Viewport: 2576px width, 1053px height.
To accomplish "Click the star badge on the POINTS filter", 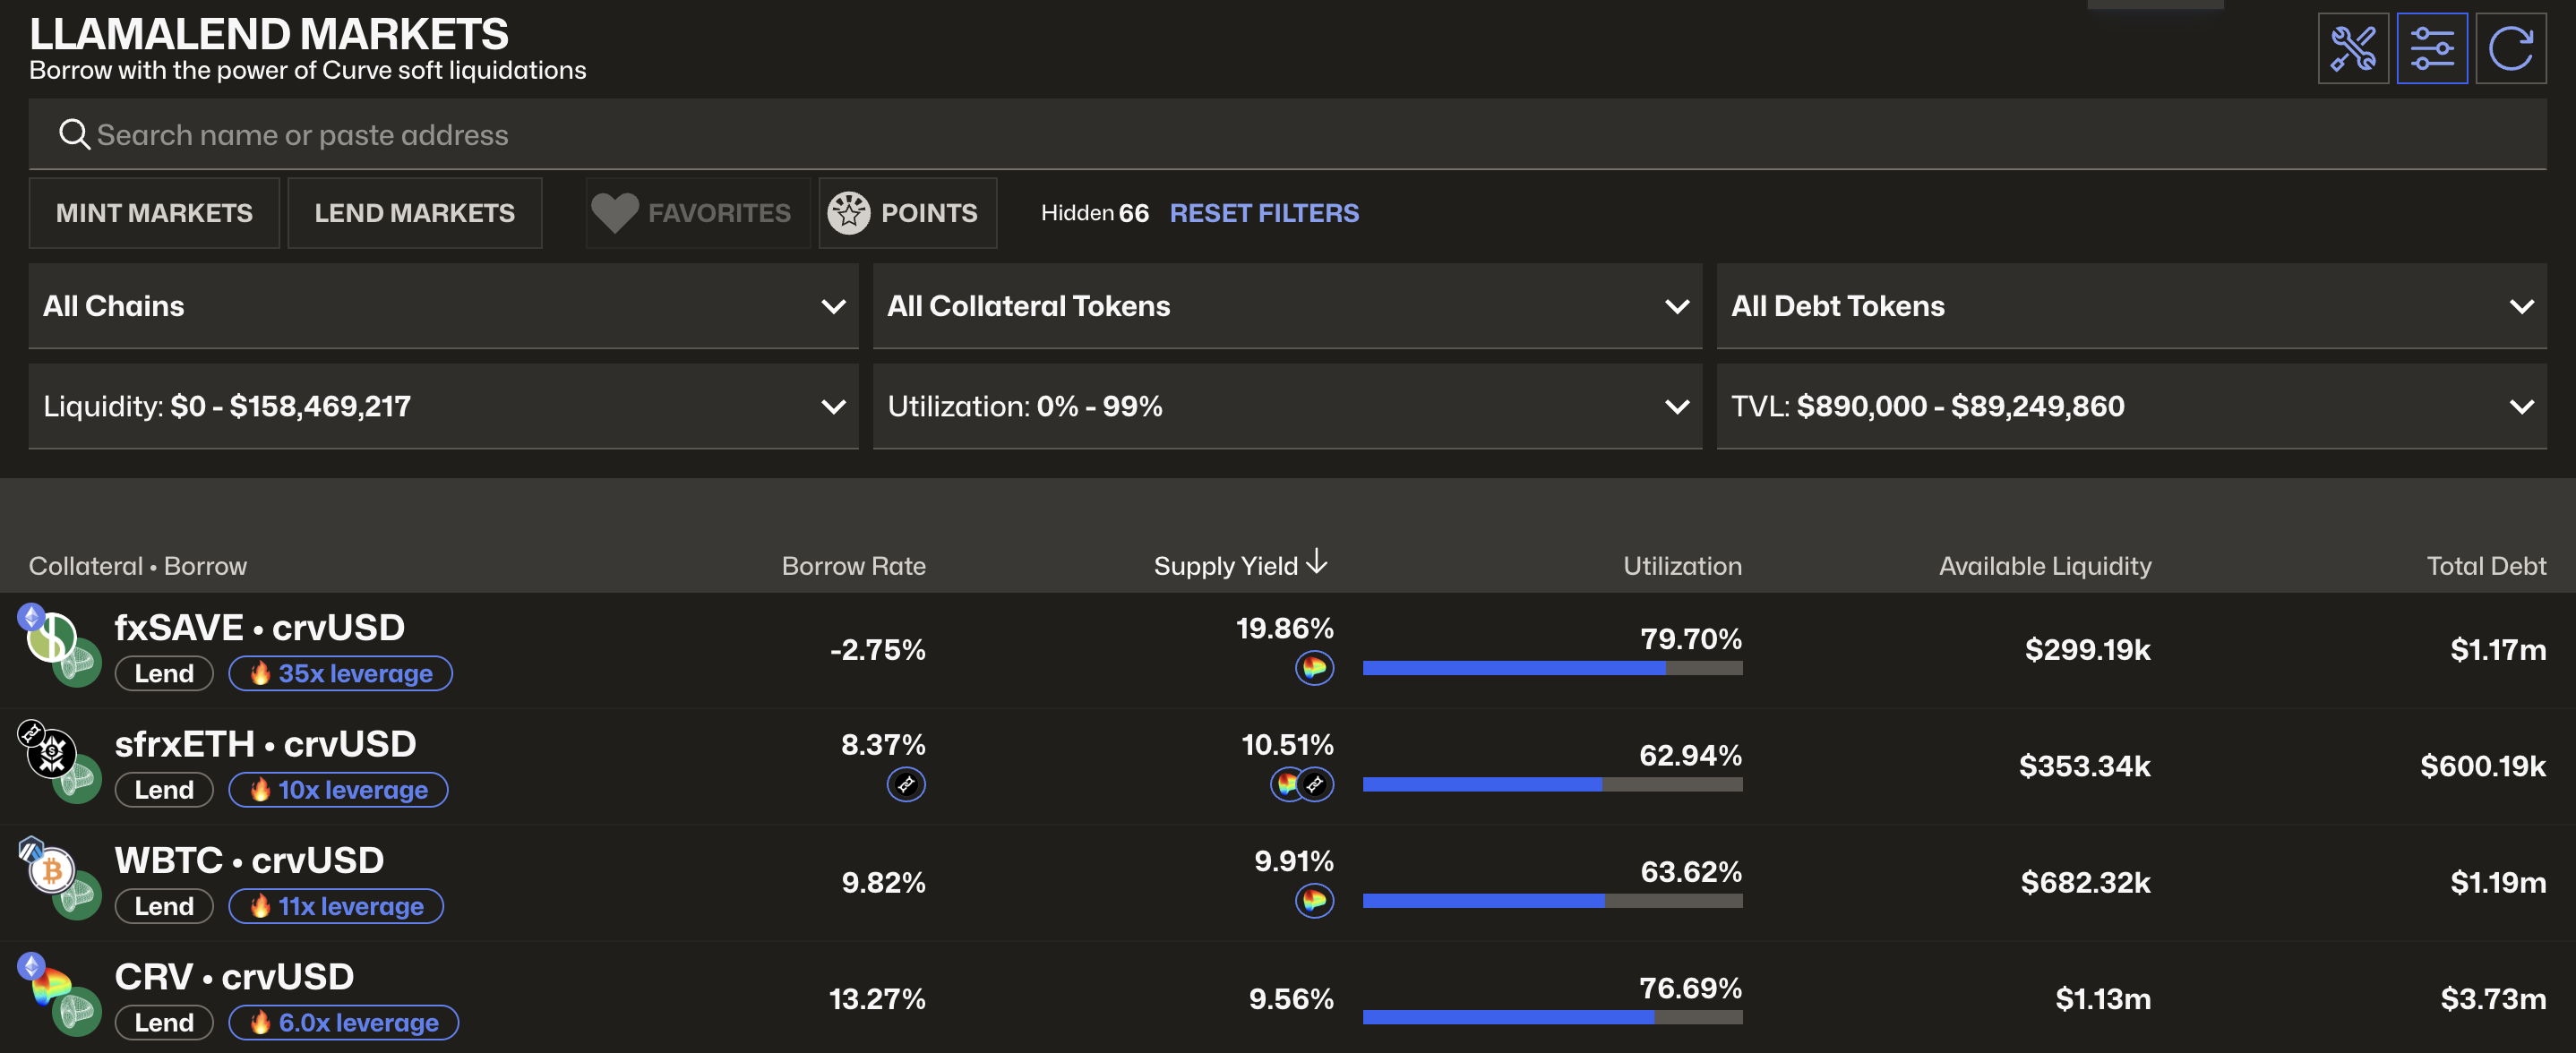I will 849,212.
